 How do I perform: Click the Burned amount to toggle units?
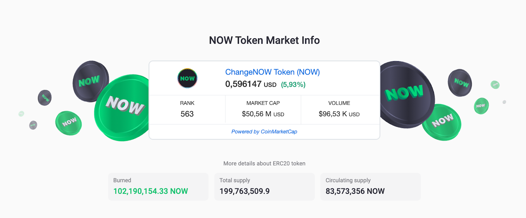tap(151, 191)
